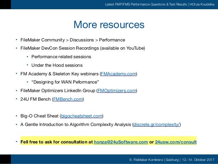The width and height of the screenshot is (218, 164).
Task: Click 'Salzburg' in the footer
Action: click(172, 160)
